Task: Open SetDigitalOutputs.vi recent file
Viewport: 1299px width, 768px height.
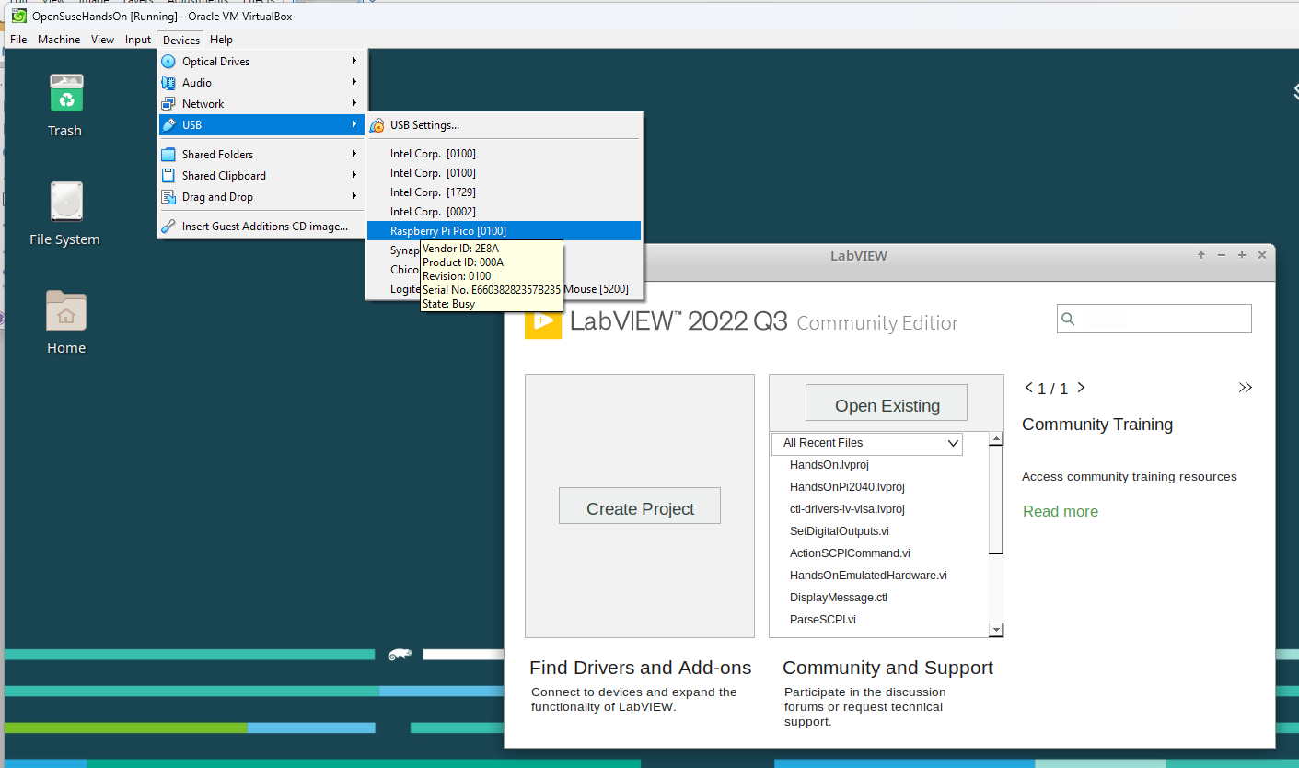Action: pos(840,531)
